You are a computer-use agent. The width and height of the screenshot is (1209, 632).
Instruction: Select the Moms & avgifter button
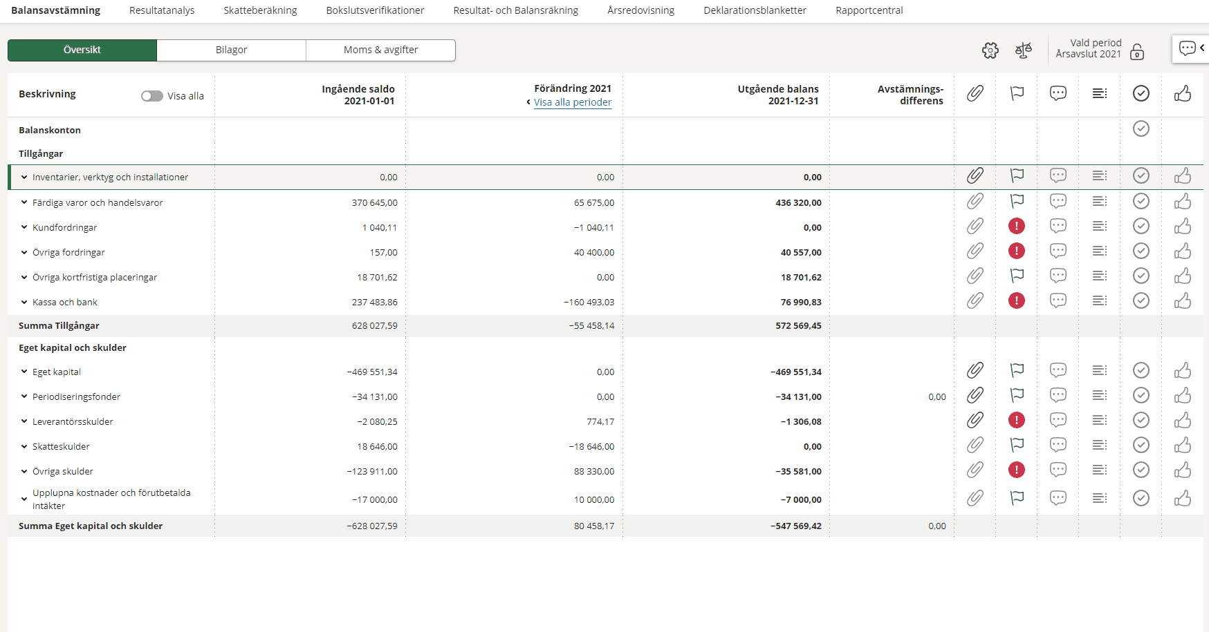(380, 50)
